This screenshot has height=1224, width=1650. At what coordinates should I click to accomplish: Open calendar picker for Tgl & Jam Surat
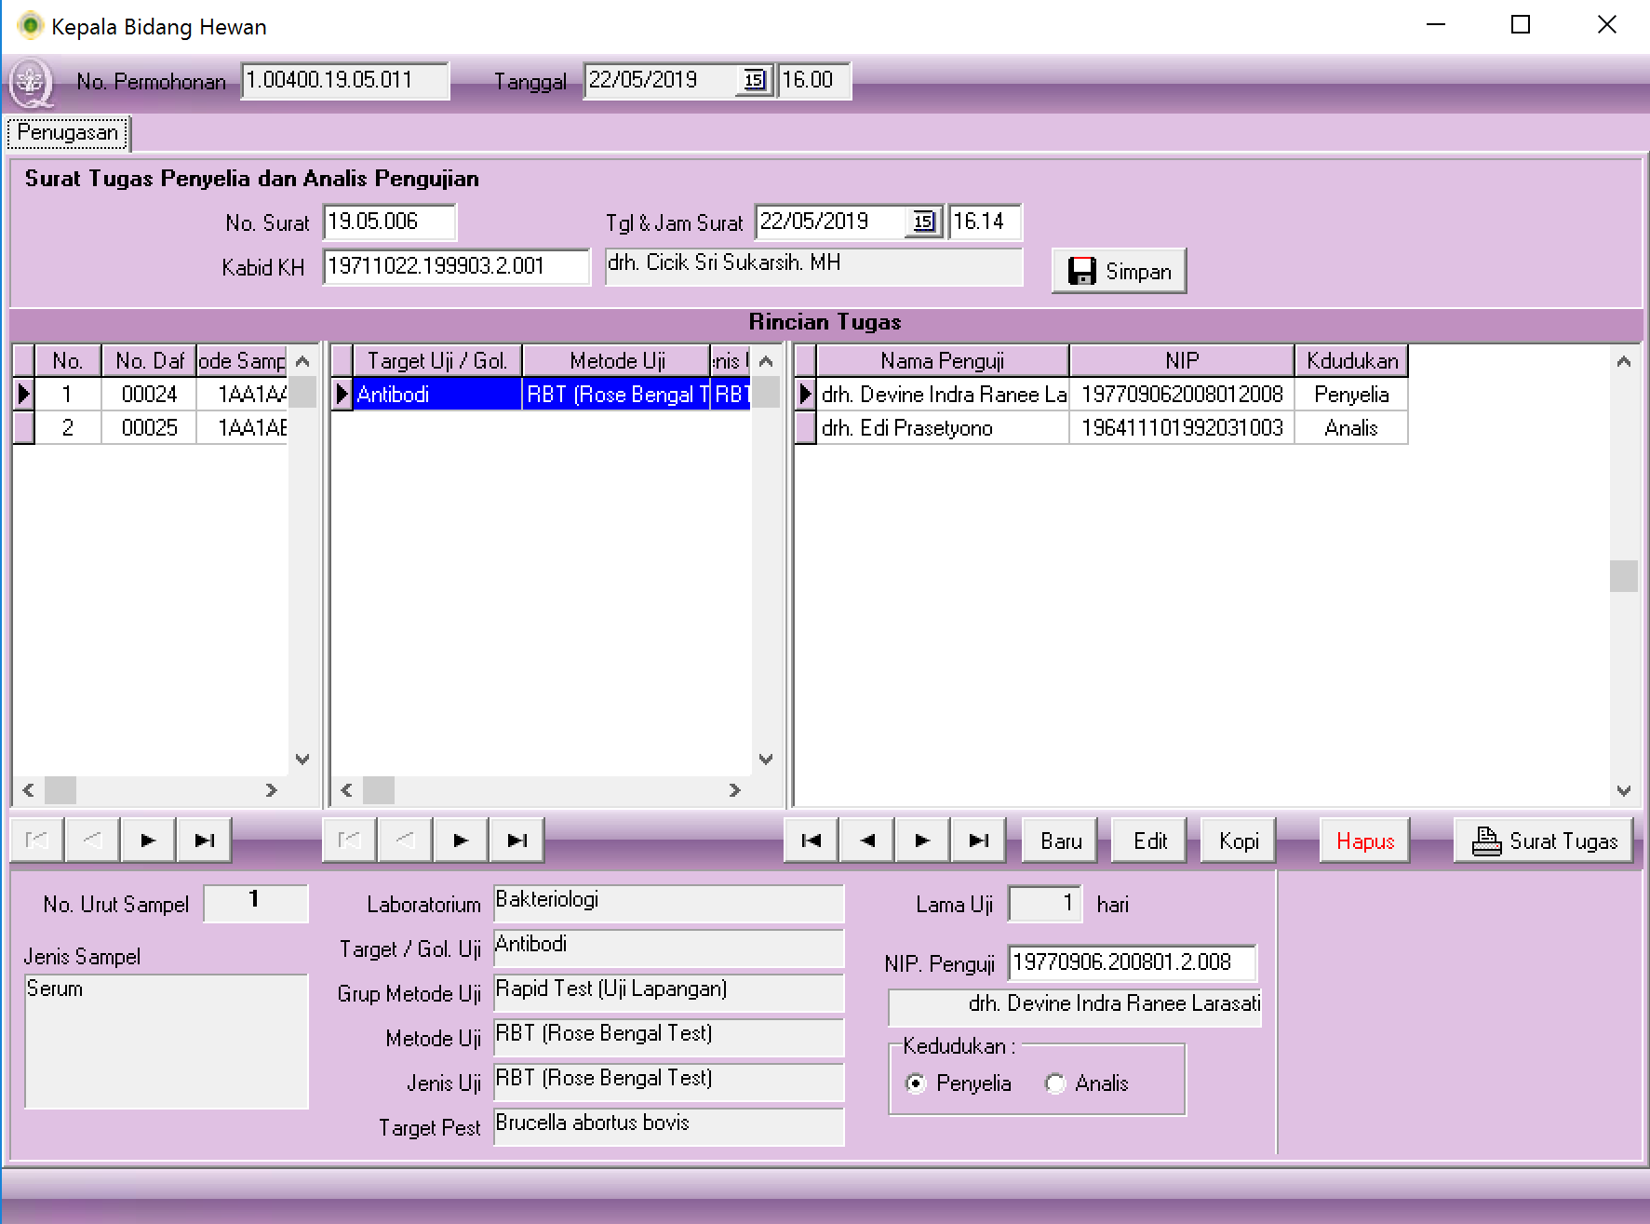tap(923, 222)
